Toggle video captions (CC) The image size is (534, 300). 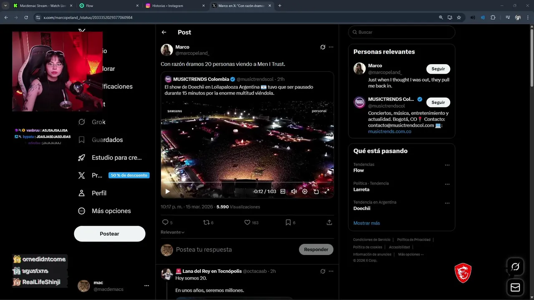tap(283, 191)
